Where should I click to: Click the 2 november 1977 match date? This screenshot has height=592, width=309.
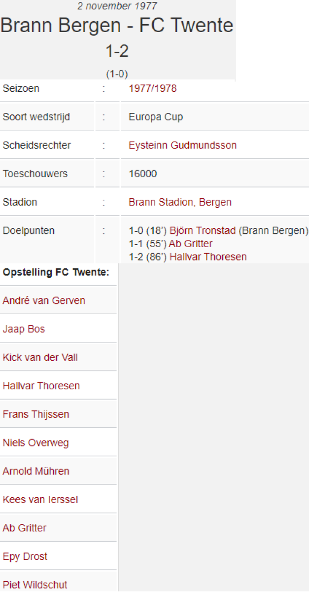click(117, 6)
